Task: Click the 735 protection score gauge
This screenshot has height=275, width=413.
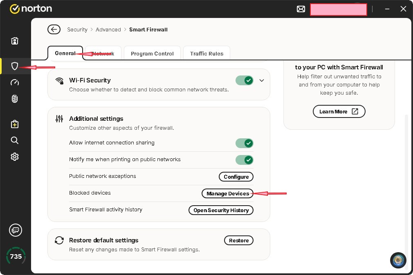Action: (16, 256)
